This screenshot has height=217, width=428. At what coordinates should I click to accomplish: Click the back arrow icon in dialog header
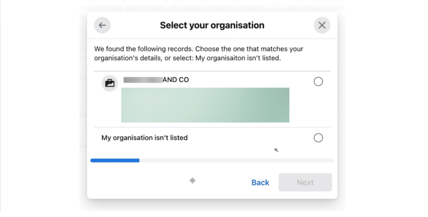(x=102, y=25)
